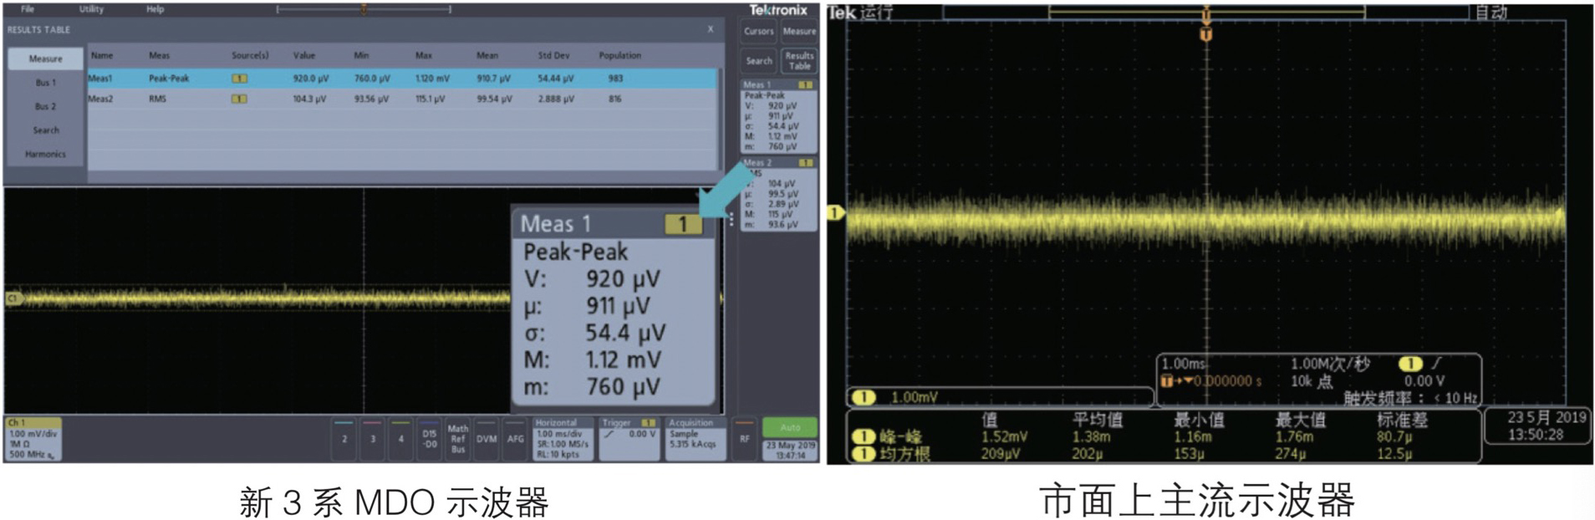This screenshot has width=1595, height=520.
Task: Click the 0.00 V trigger level readout in right scope
Action: tap(1424, 381)
